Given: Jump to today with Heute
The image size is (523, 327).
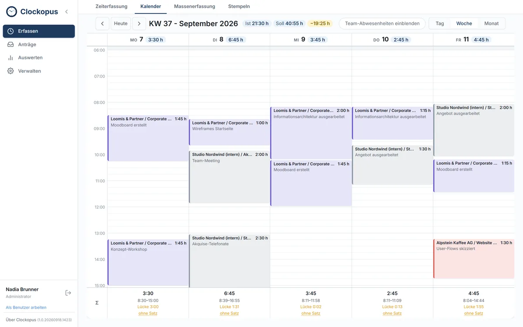Looking at the screenshot, I should [121, 24].
